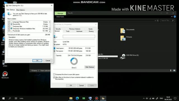Click the Explorer help question mark icon
This screenshot has width=179, height=101.
click(x=175, y=17)
